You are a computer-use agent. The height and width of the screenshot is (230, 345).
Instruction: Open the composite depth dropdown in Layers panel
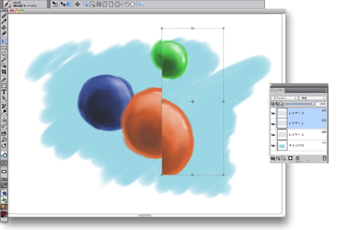coord(313,98)
